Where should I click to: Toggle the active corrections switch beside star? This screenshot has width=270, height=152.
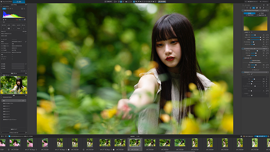click(x=267, y=5)
